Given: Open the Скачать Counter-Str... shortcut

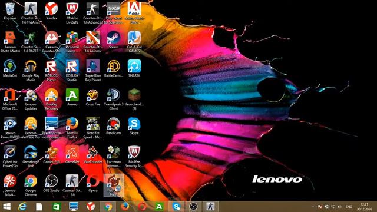Looking at the screenshot, I should (x=51, y=42).
